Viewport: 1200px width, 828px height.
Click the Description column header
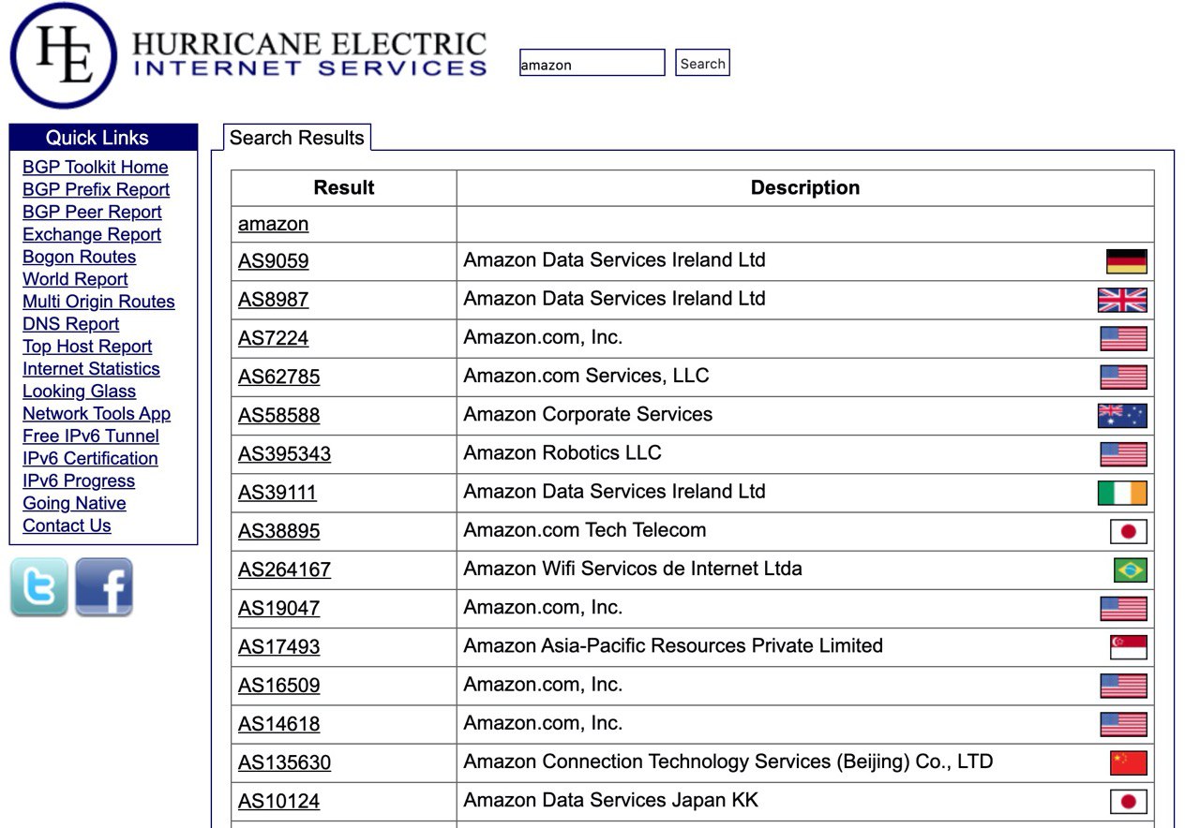tap(805, 187)
